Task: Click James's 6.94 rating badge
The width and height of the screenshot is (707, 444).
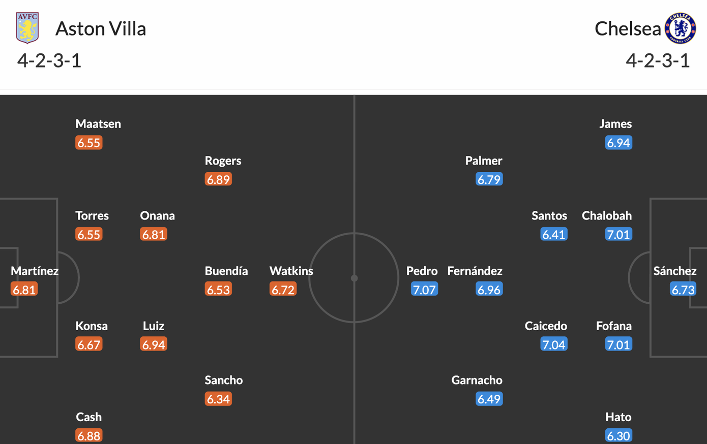Action: click(x=618, y=143)
